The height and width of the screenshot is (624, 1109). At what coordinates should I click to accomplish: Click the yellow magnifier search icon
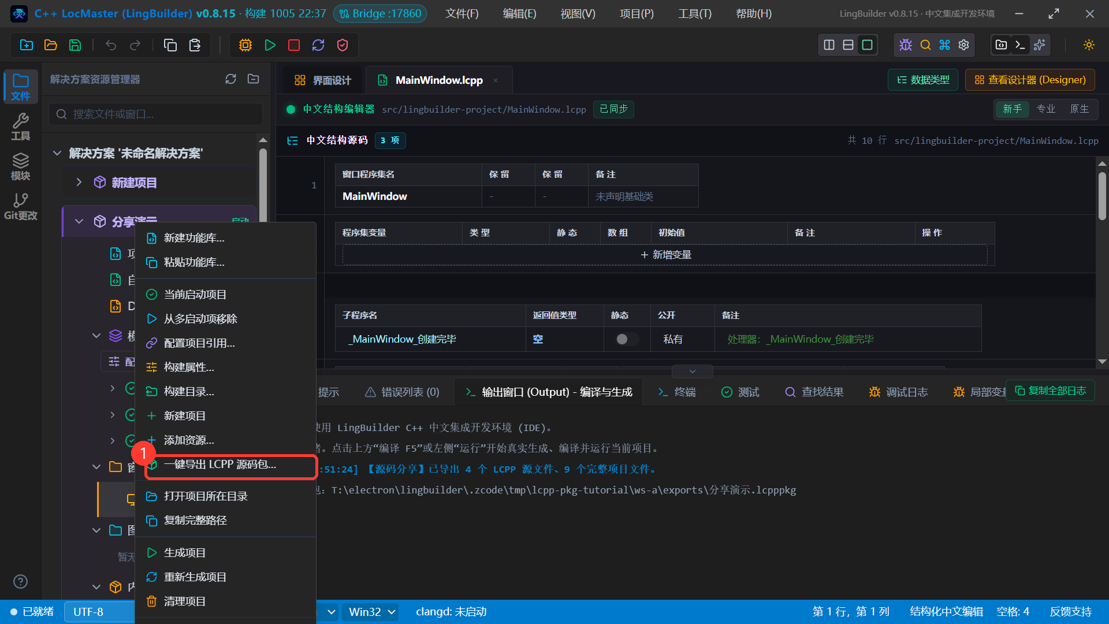(x=925, y=45)
